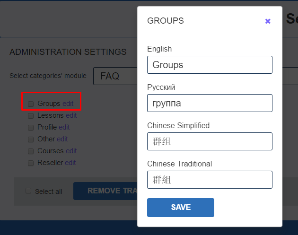
Task: Click edit next to Courses
Action: click(71, 151)
